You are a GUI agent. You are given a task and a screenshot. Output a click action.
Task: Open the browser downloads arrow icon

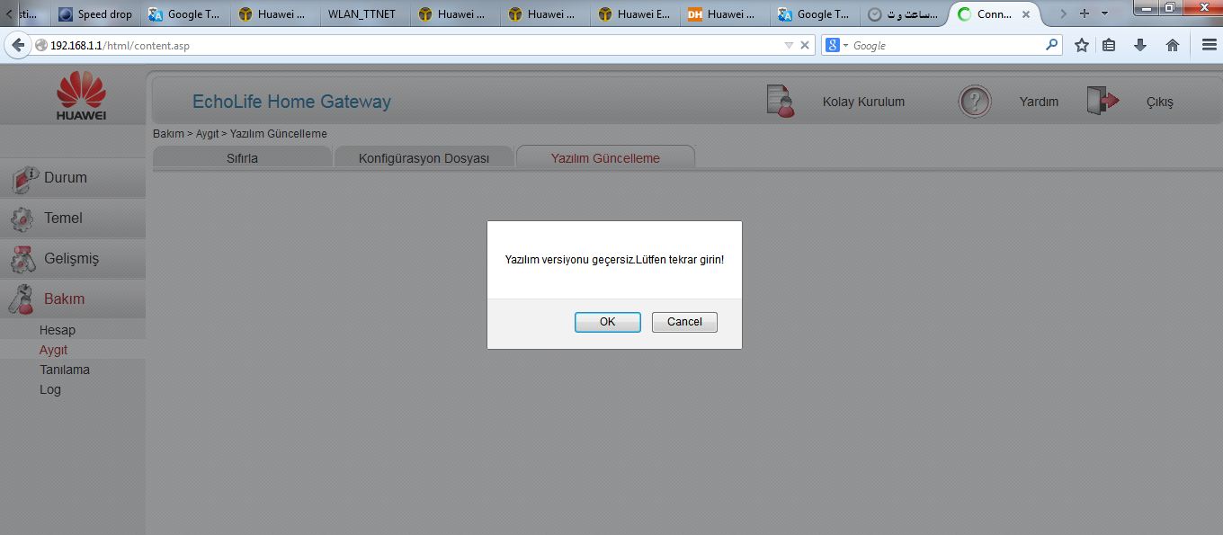(1140, 45)
